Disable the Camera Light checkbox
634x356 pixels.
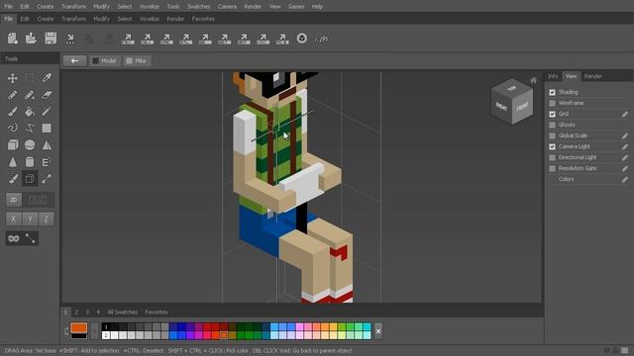pos(553,147)
